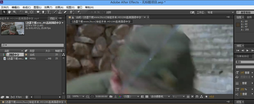Click the interpret footage icon in Project panel

click(3, 97)
